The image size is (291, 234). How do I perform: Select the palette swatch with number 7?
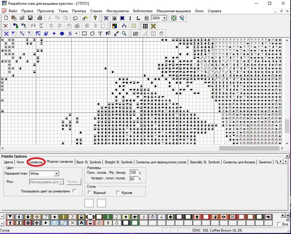[x=46, y=217]
